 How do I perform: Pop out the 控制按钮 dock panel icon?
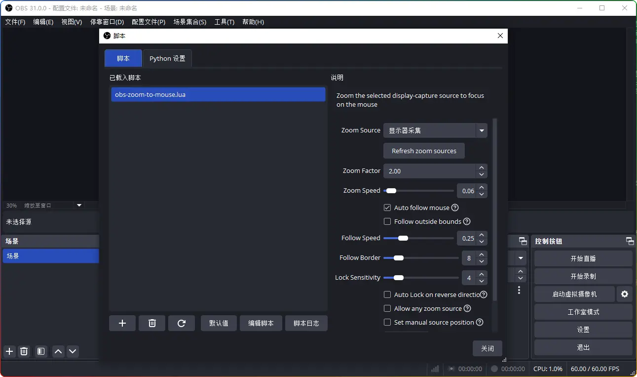click(x=630, y=241)
